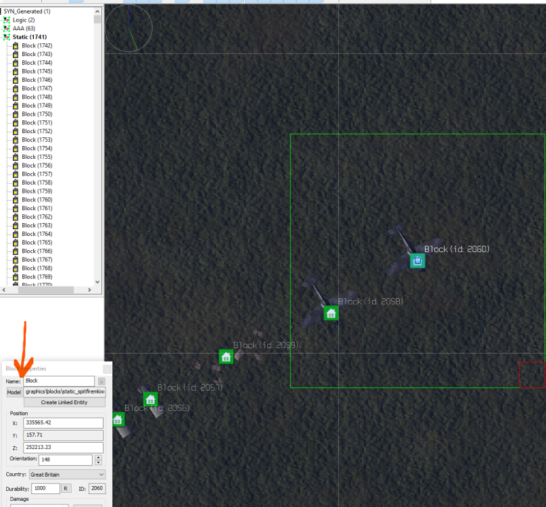Select Block (1758) in the tree
Image resolution: width=546 pixels, height=507 pixels.
pos(37,183)
